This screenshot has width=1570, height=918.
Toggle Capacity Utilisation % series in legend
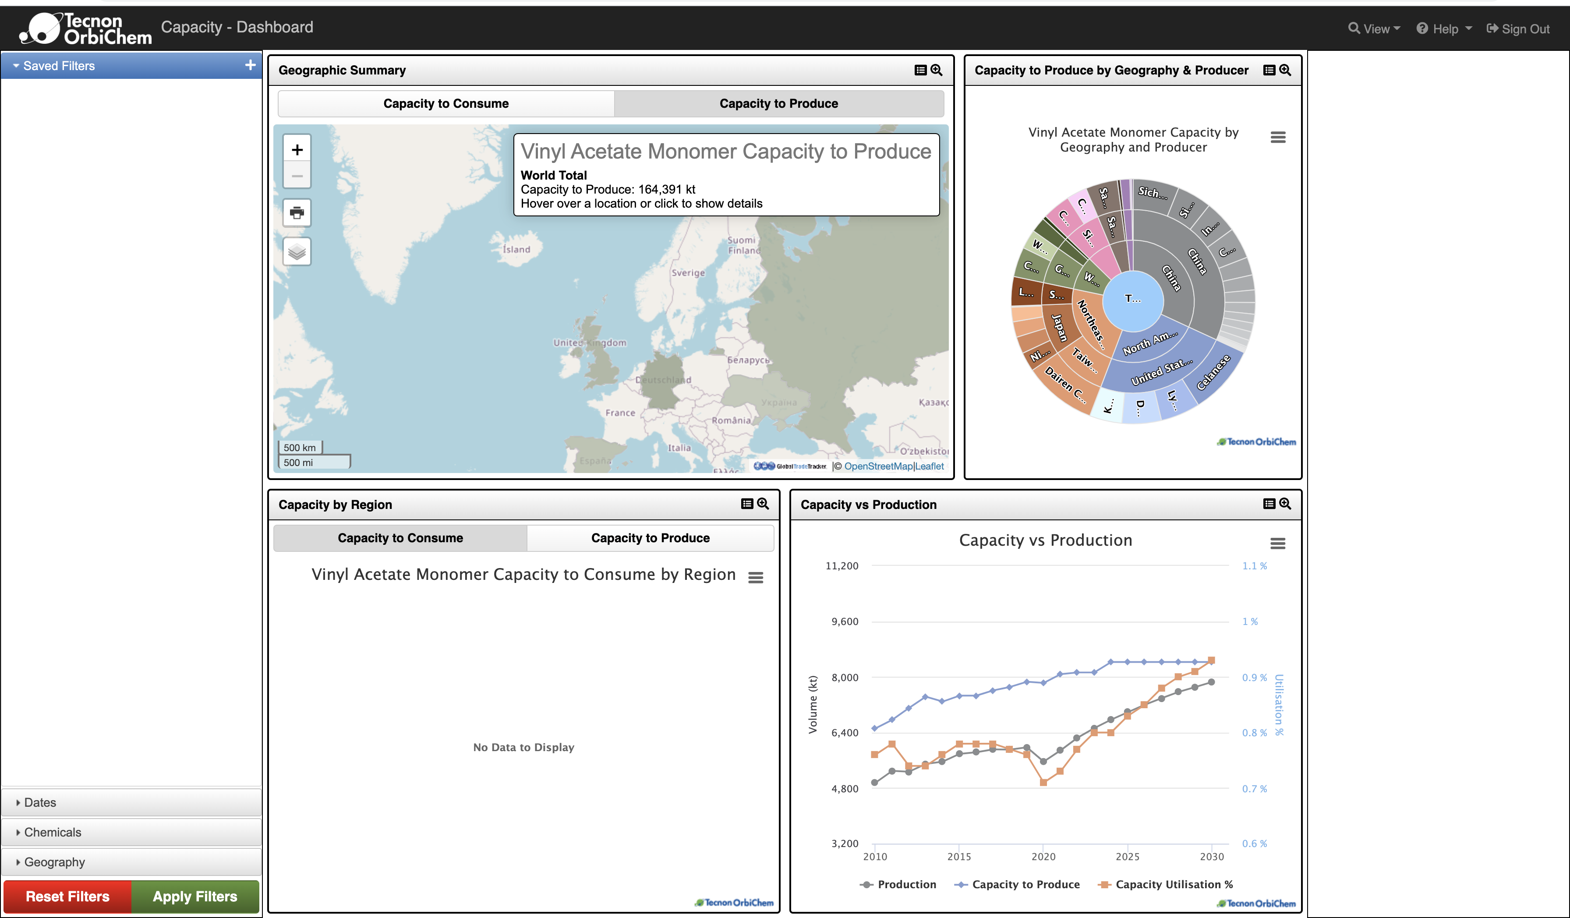click(x=1166, y=884)
